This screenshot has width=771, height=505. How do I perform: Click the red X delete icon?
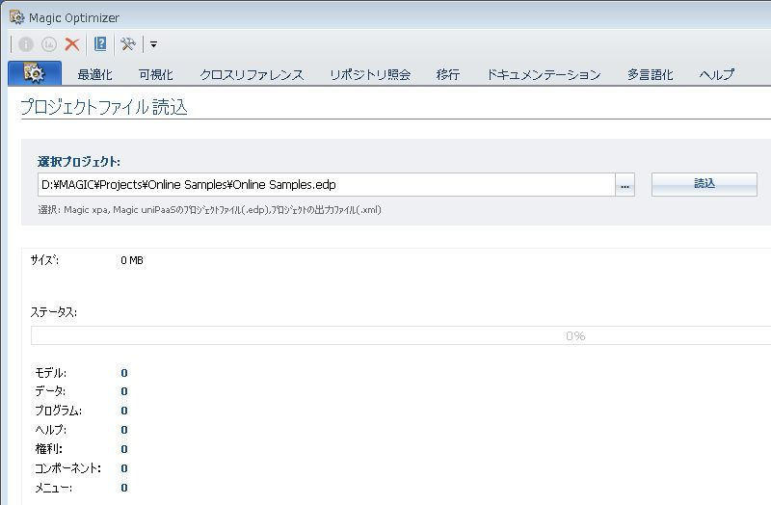point(72,44)
